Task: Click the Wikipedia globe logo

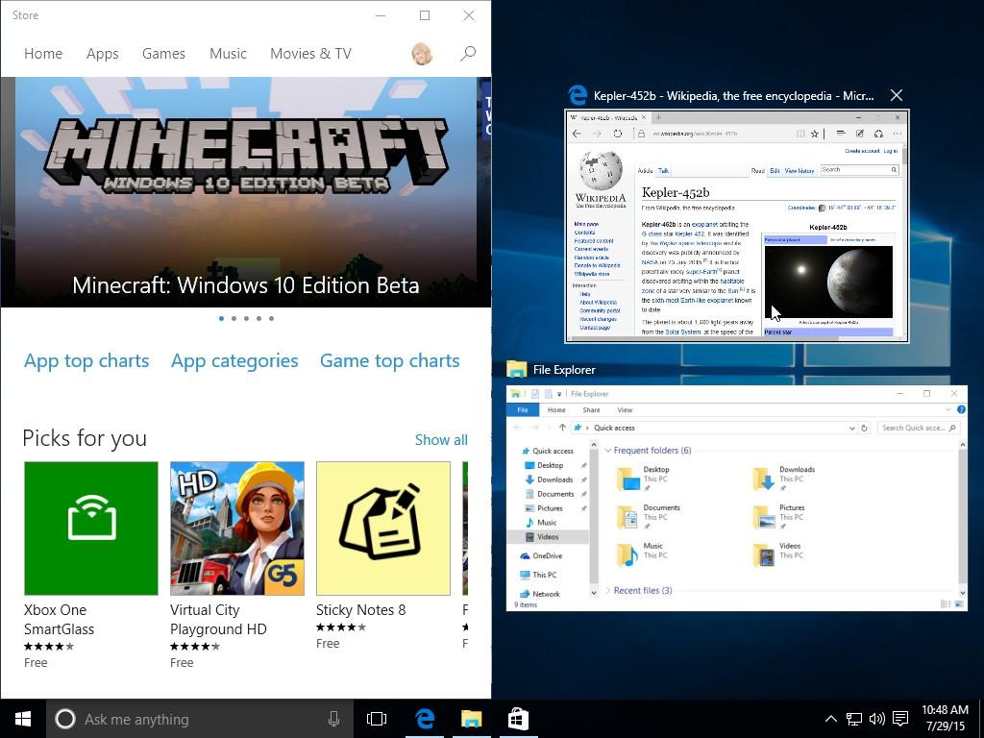Action: tap(601, 170)
